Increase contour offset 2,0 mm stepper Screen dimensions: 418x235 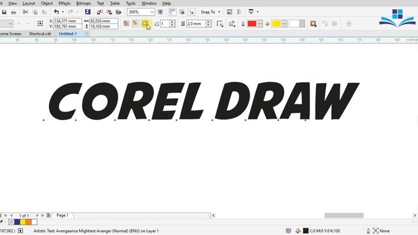pos(208,22)
